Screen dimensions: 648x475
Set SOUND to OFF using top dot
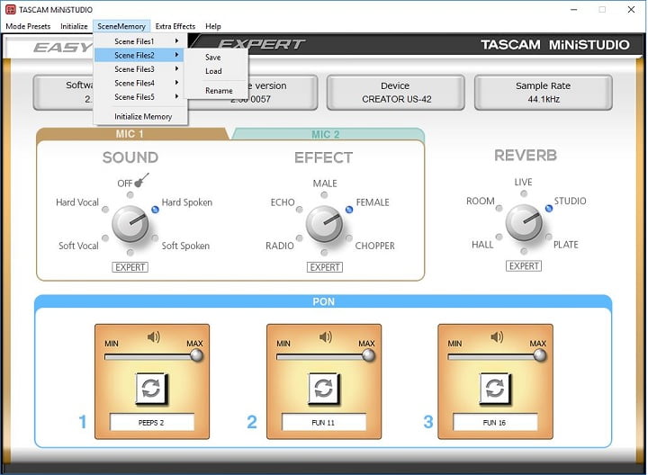click(x=130, y=194)
